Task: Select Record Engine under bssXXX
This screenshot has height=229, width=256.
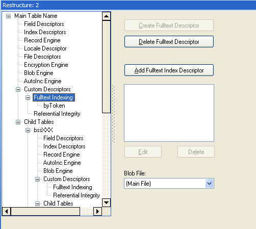Action: click(x=62, y=155)
